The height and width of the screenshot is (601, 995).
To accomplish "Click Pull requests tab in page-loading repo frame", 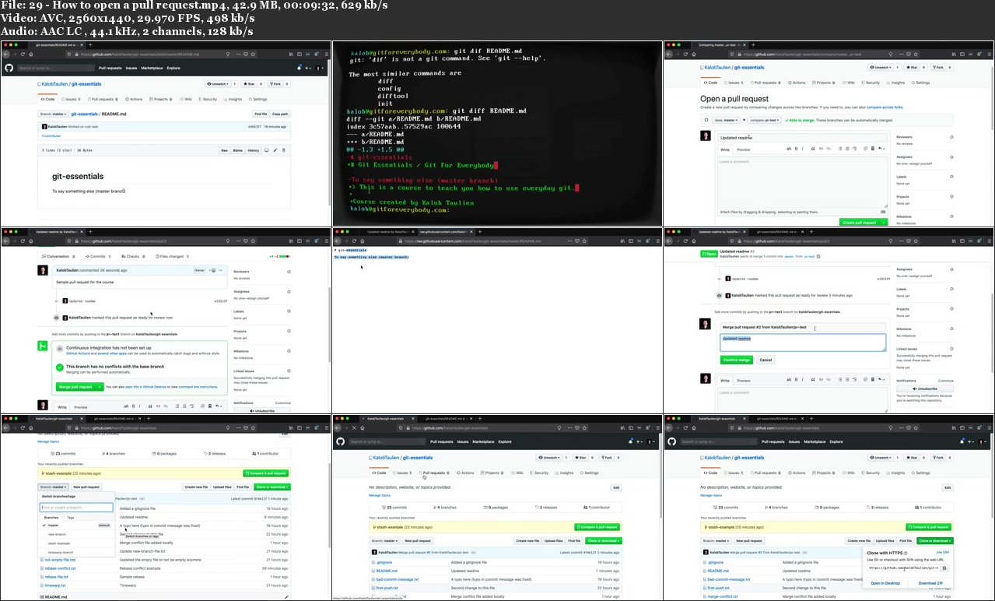I will pyautogui.click(x=433, y=473).
